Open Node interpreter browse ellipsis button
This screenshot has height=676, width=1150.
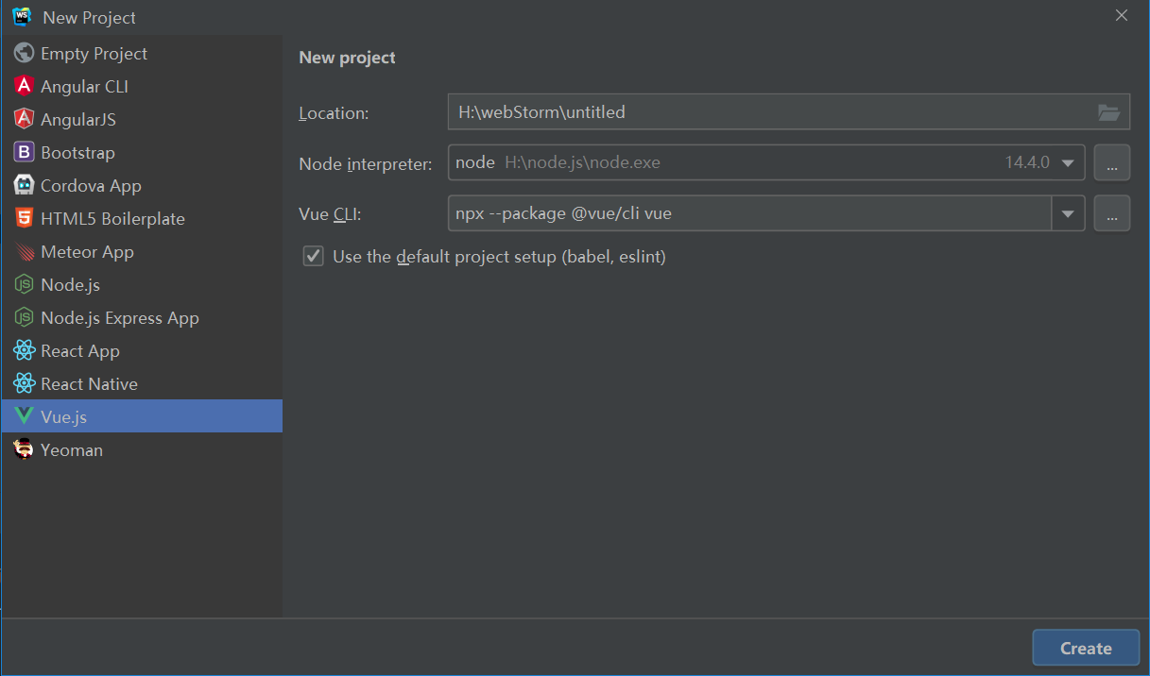pos(1112,163)
